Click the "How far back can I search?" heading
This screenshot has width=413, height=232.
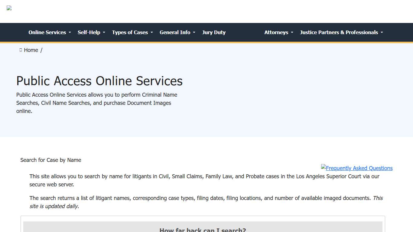[203, 230]
